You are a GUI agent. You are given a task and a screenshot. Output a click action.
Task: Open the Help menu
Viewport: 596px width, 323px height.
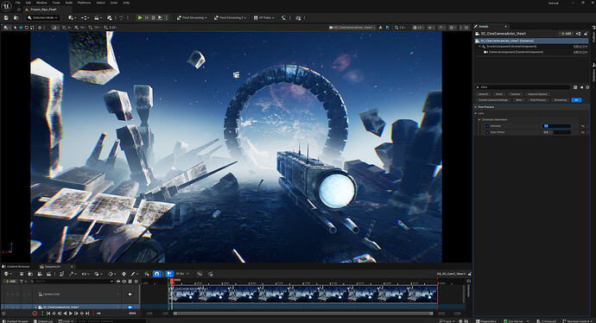point(126,3)
